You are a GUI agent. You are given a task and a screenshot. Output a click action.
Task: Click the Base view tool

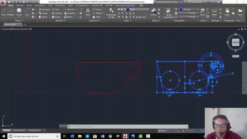(240, 12)
